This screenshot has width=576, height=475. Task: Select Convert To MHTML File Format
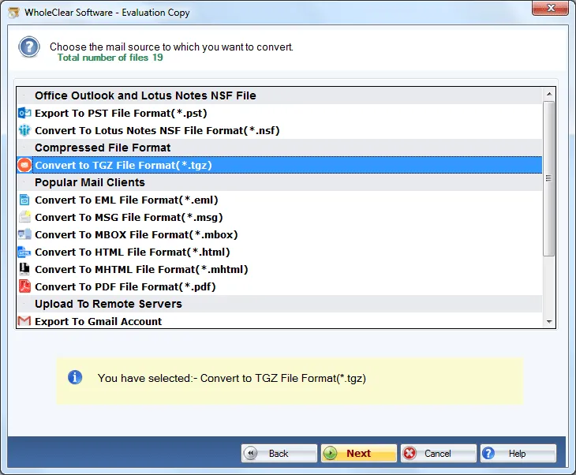(x=279, y=269)
